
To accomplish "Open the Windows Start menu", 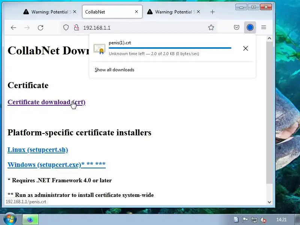I will (10, 219).
